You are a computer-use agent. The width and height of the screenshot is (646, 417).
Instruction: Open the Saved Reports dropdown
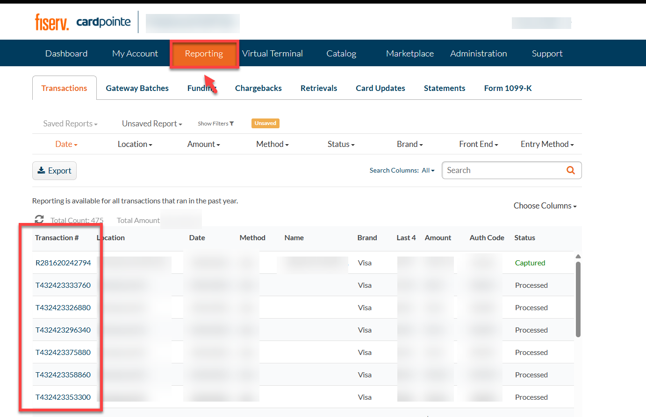coord(70,124)
